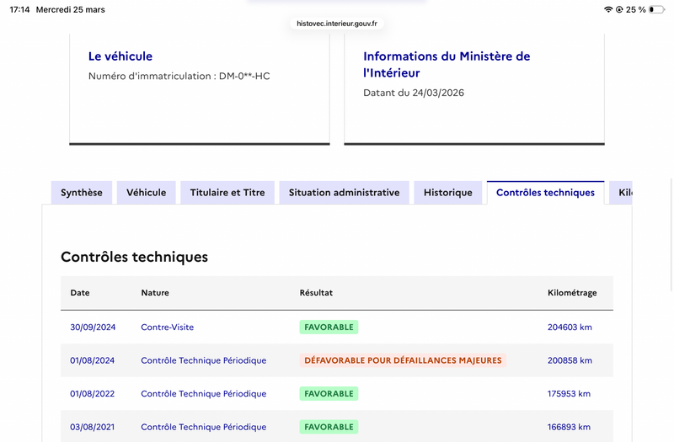The height and width of the screenshot is (442, 674).
Task: Select the Contrôles techniques tab
Action: coord(545,193)
